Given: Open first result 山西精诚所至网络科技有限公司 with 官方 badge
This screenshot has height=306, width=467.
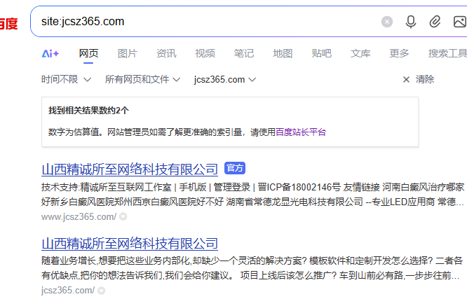Looking at the screenshot, I should coord(130,169).
